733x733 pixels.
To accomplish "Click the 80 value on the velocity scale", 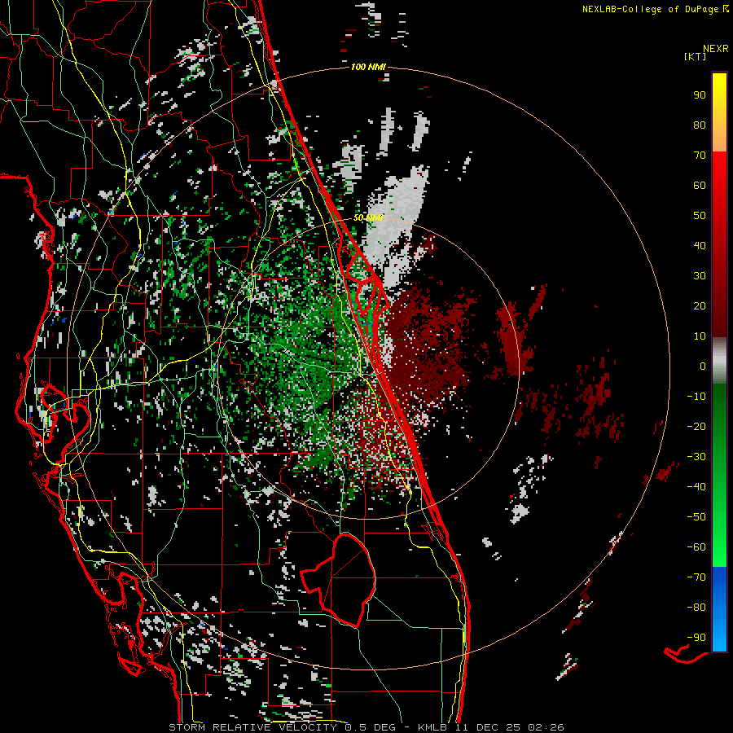I will [x=700, y=125].
